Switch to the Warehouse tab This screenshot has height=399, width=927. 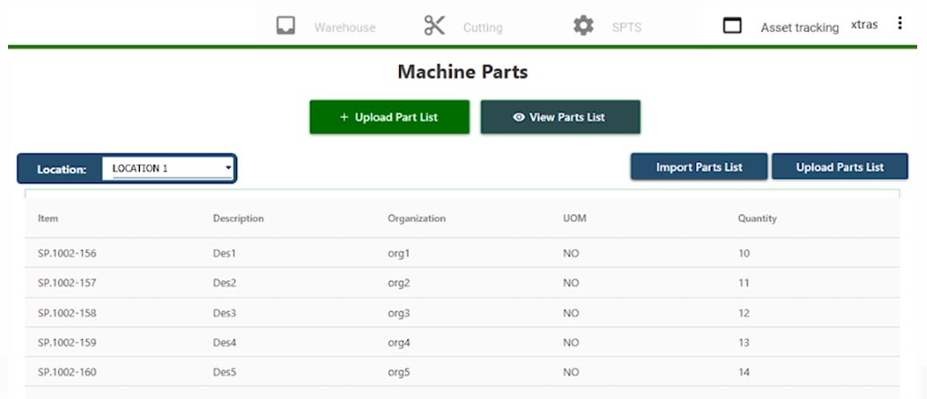(x=344, y=28)
